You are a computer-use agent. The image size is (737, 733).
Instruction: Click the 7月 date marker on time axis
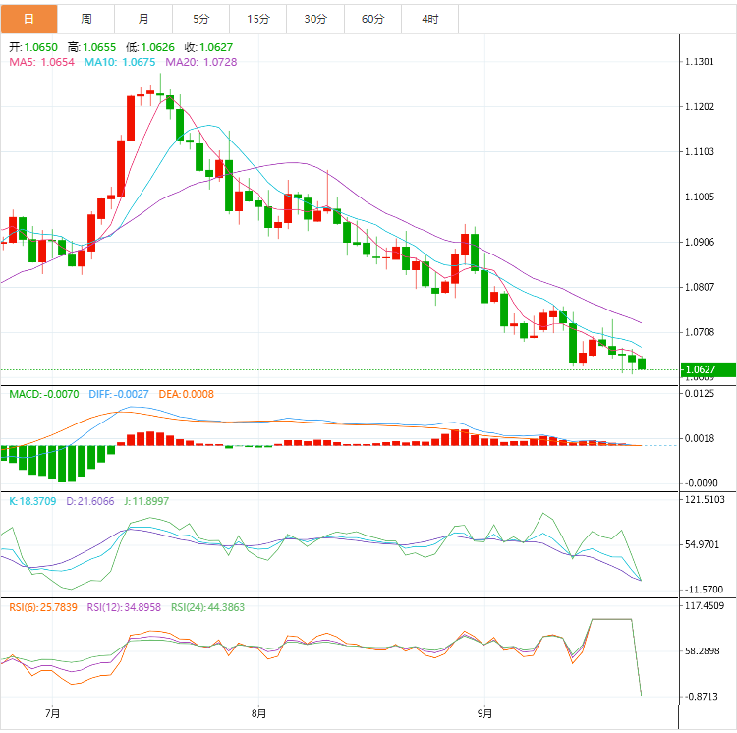52,713
